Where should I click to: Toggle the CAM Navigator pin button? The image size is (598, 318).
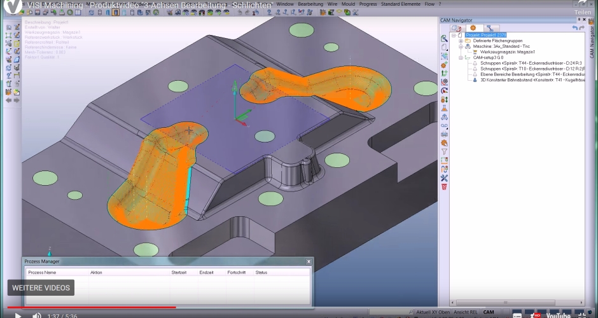click(x=580, y=20)
